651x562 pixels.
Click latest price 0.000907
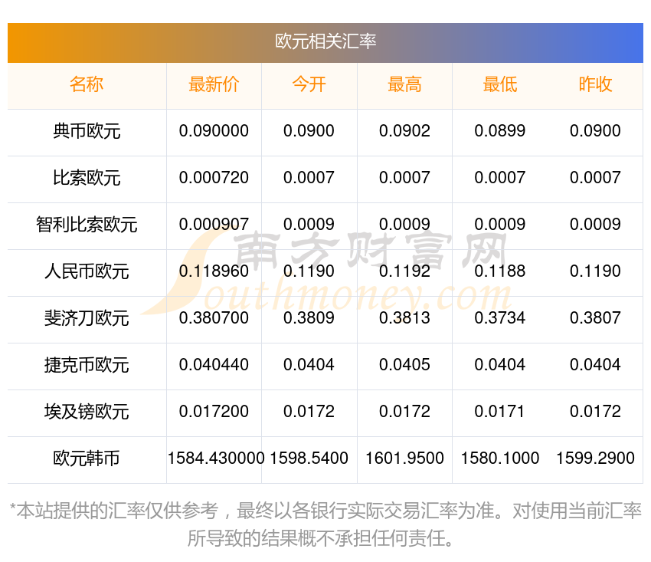click(214, 225)
